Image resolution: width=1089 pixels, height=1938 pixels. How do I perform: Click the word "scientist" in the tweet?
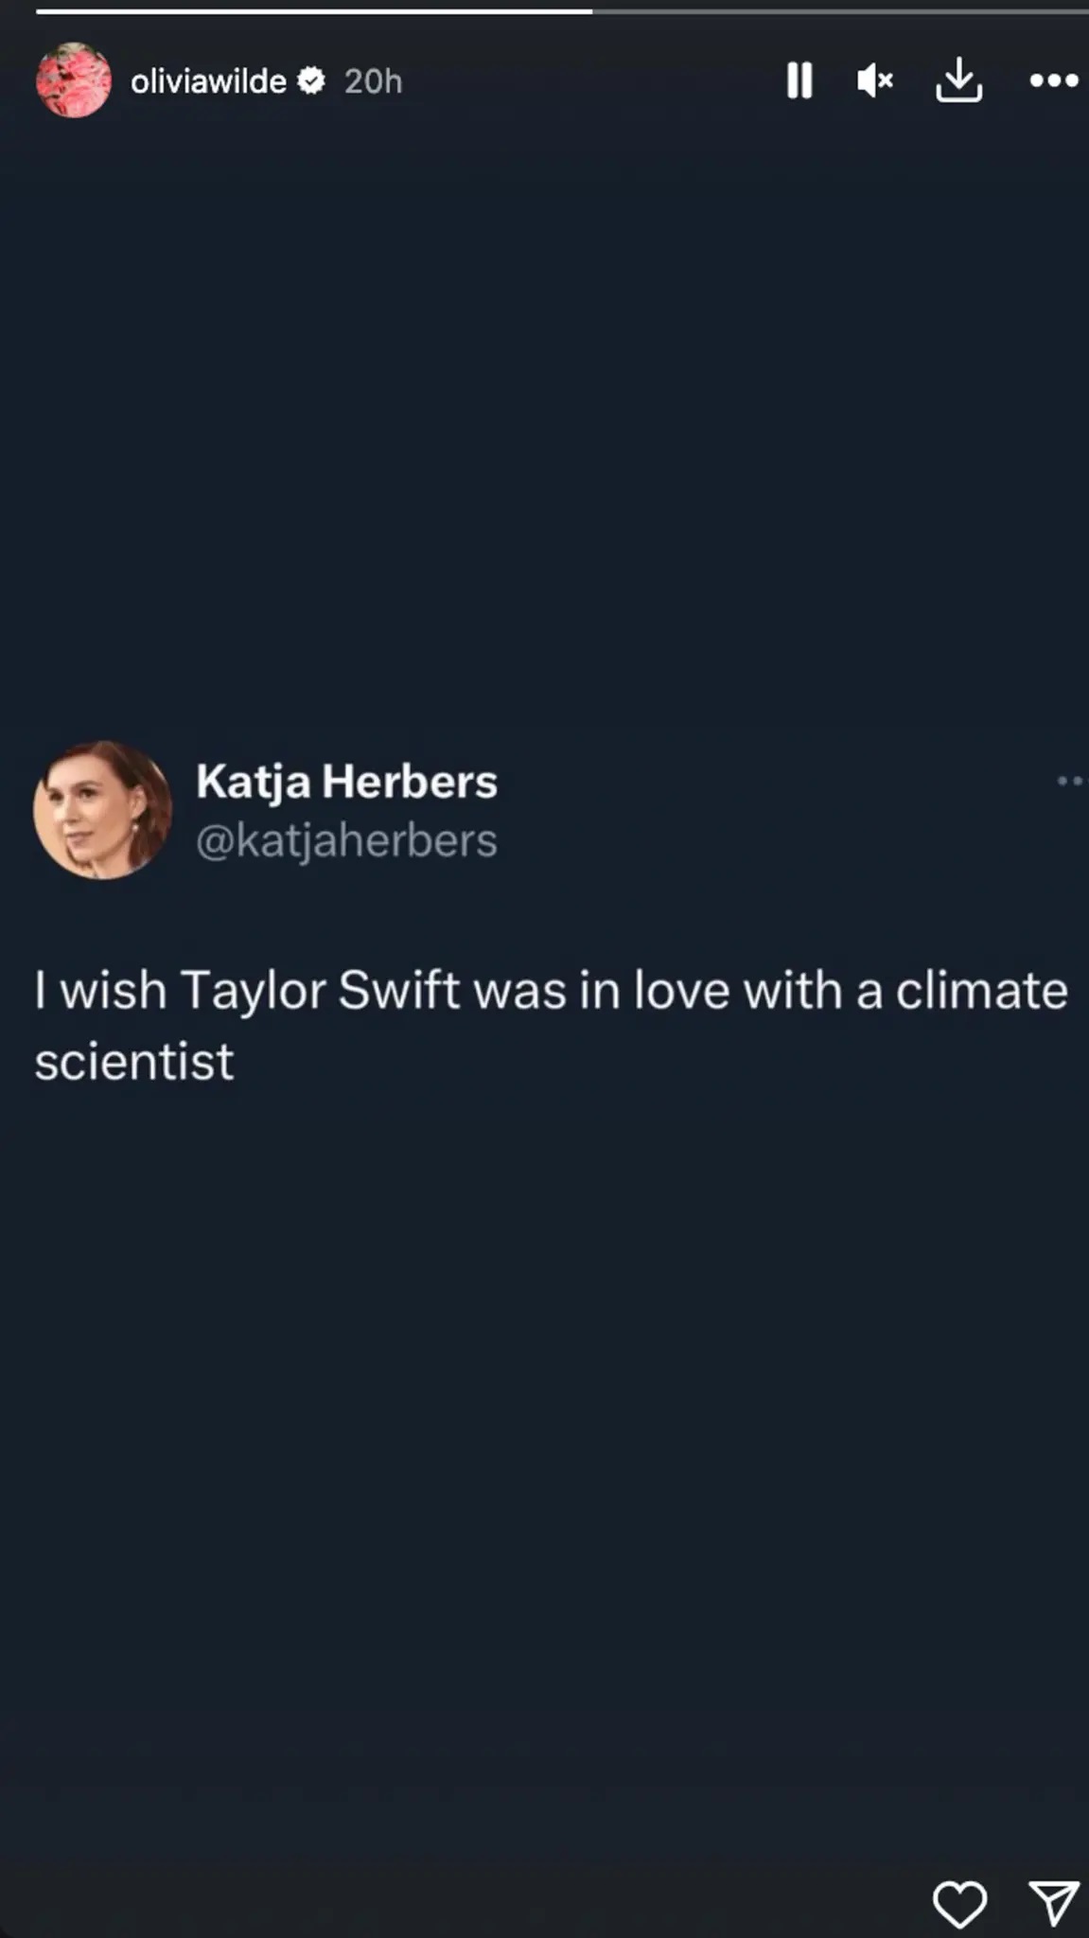tap(134, 1062)
